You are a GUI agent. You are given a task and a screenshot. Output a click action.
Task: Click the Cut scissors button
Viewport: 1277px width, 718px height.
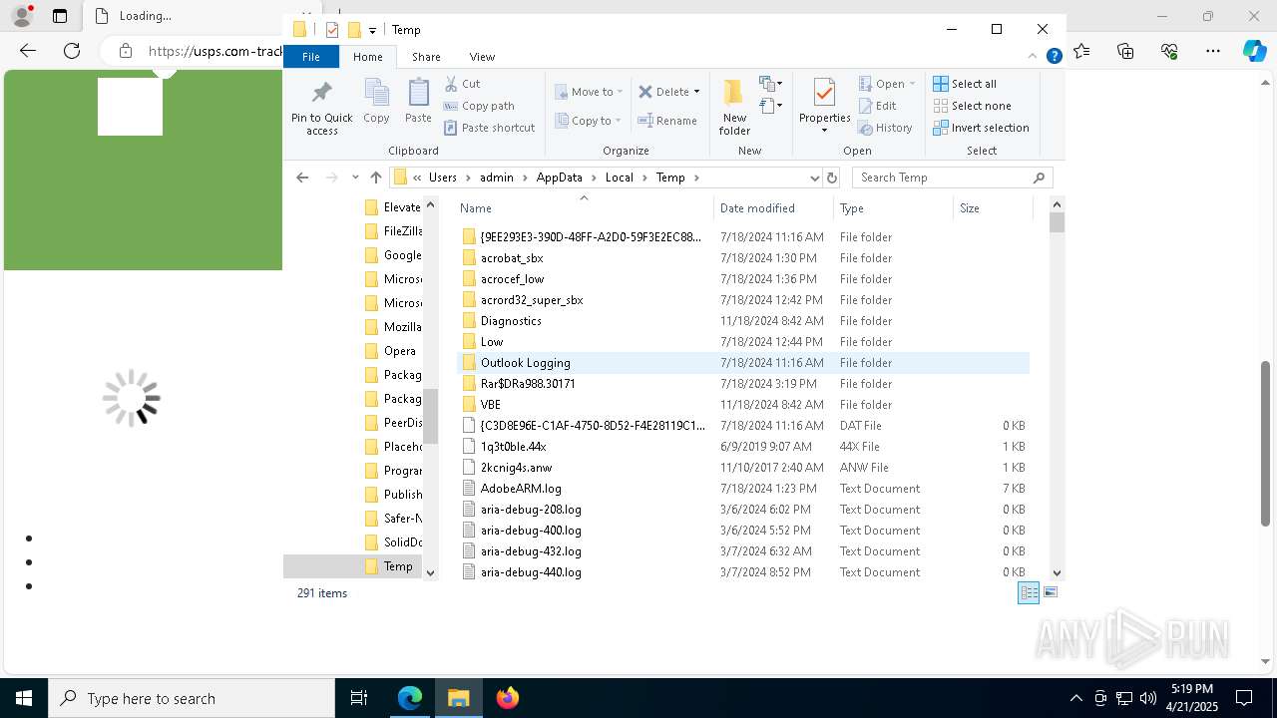462,84
